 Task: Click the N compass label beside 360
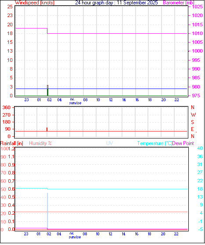click(x=193, y=107)
